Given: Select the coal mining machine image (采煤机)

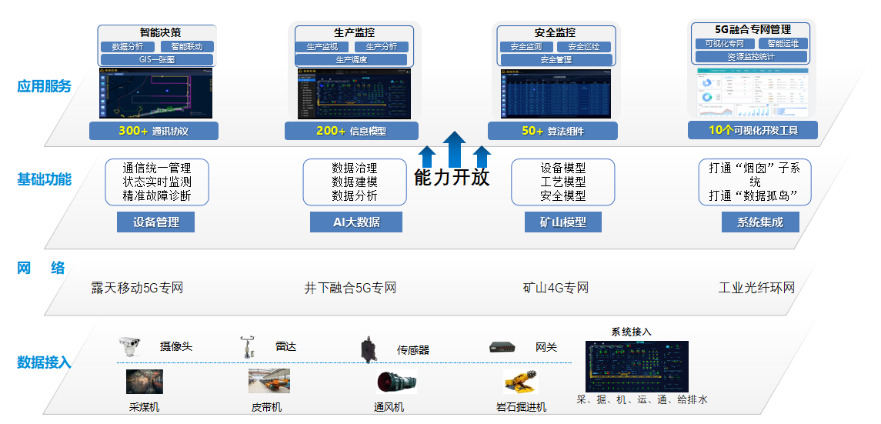Looking at the screenshot, I should click(x=144, y=382).
